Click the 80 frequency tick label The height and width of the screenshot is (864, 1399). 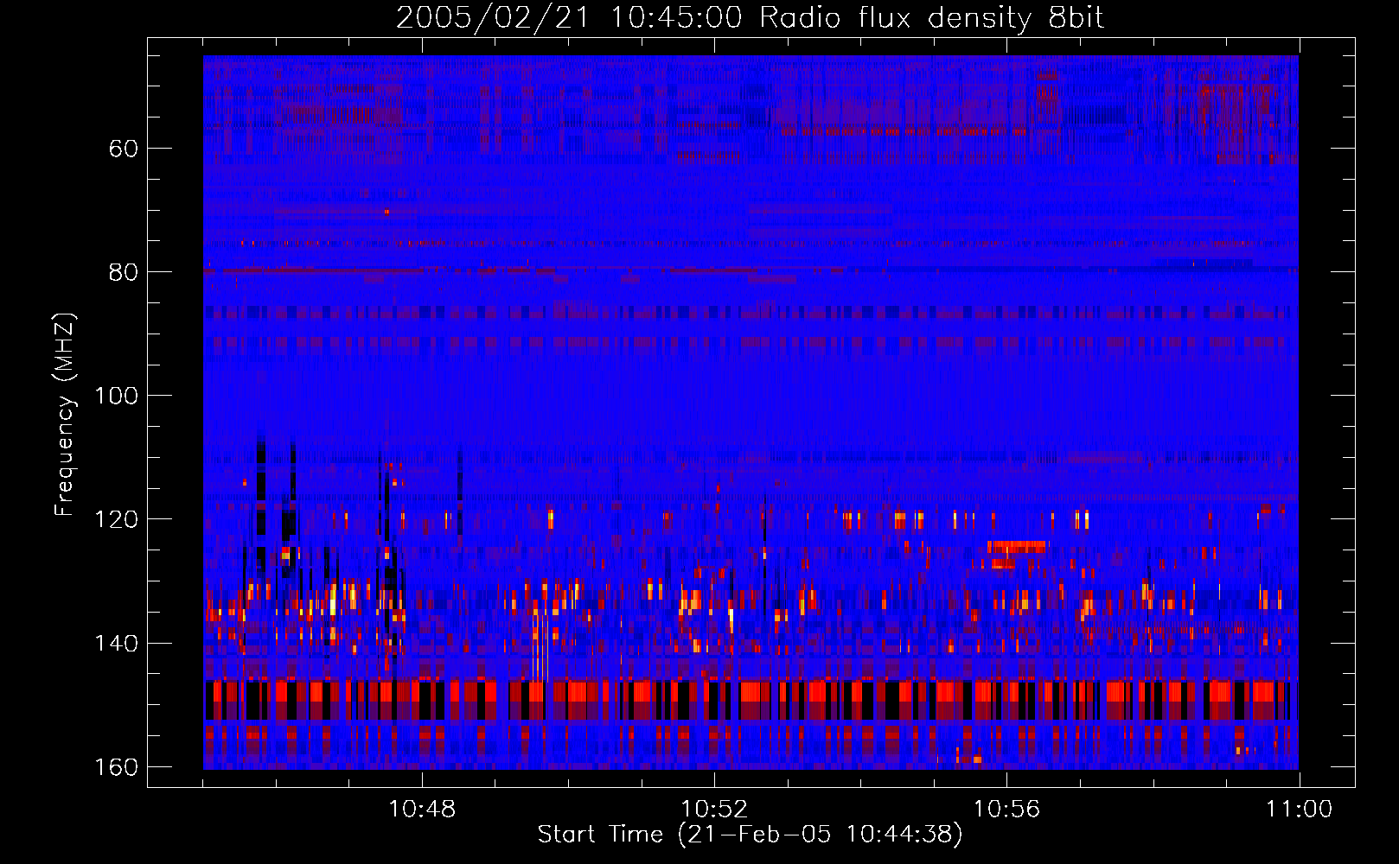pos(124,272)
